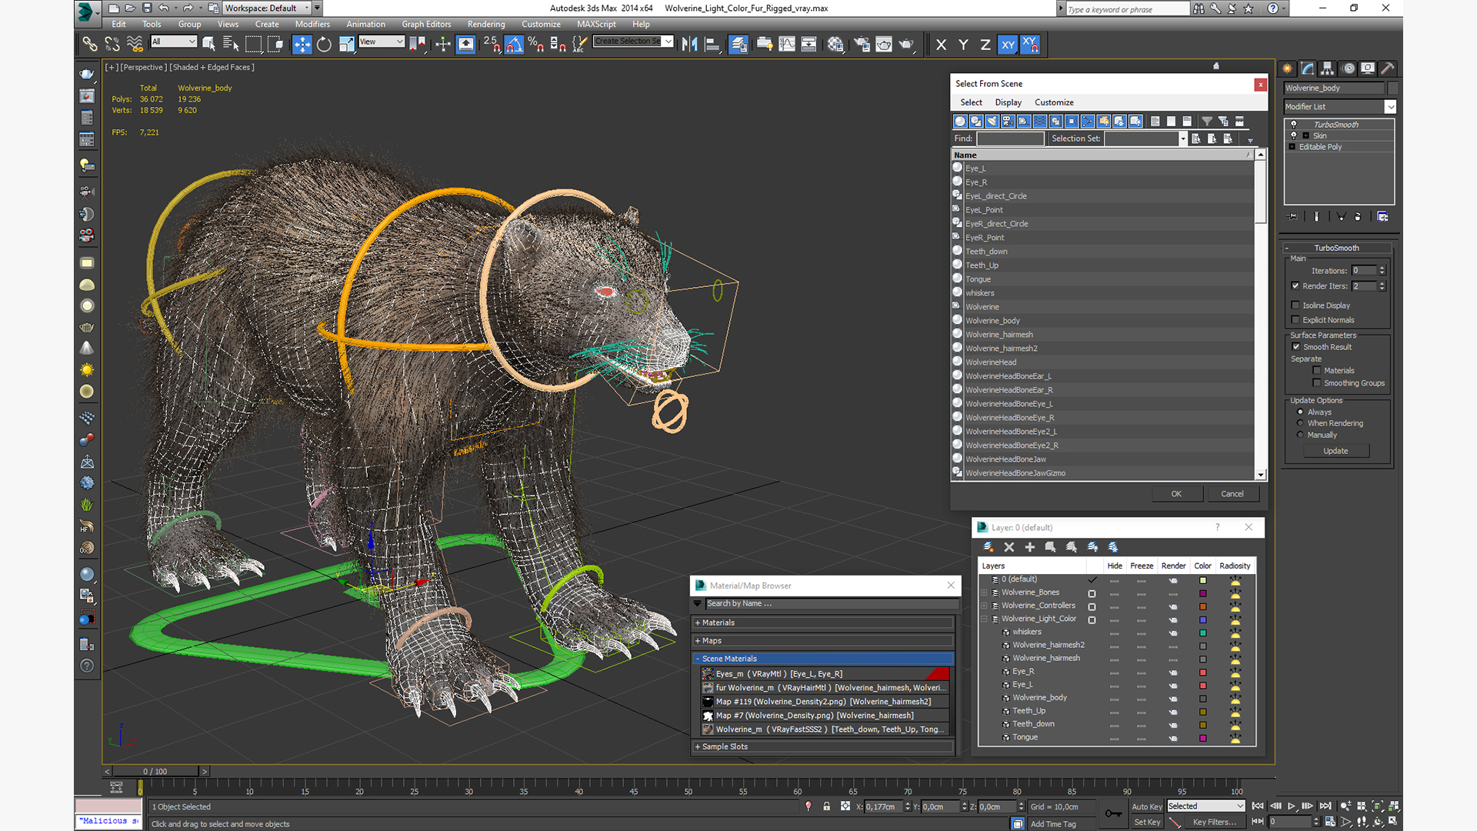Viewport: 1477px width, 831px height.
Task: Click color swatch of Wolverine_Bones layer
Action: tap(1202, 593)
